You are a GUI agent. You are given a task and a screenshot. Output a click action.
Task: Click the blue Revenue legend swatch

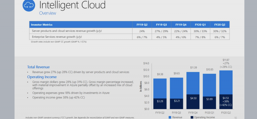click(x=170, y=117)
